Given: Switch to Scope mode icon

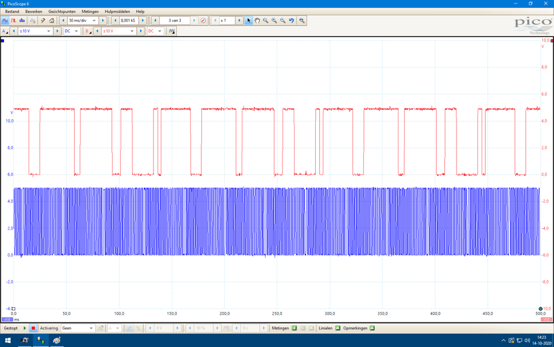Looking at the screenshot, I should (x=5, y=20).
